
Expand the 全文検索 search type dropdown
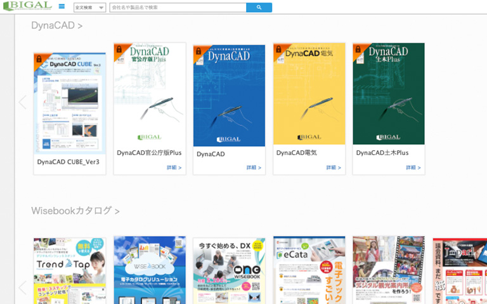(x=89, y=8)
